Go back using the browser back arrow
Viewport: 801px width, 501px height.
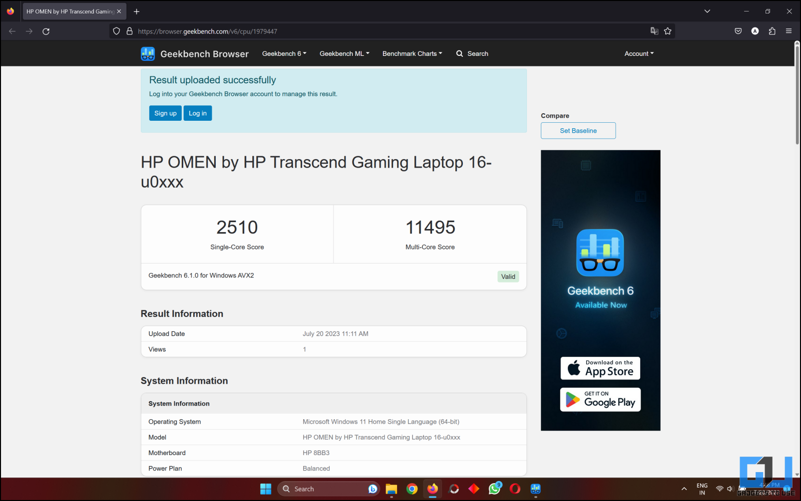coord(12,31)
